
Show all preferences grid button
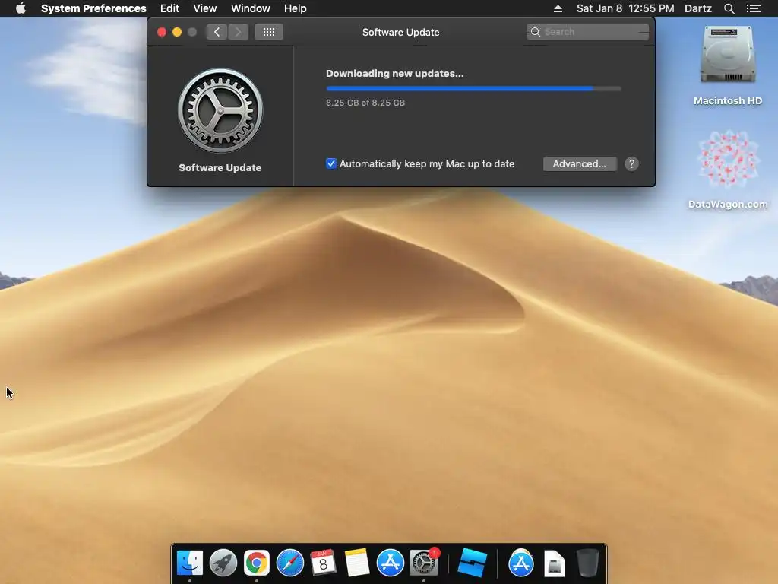click(x=269, y=32)
